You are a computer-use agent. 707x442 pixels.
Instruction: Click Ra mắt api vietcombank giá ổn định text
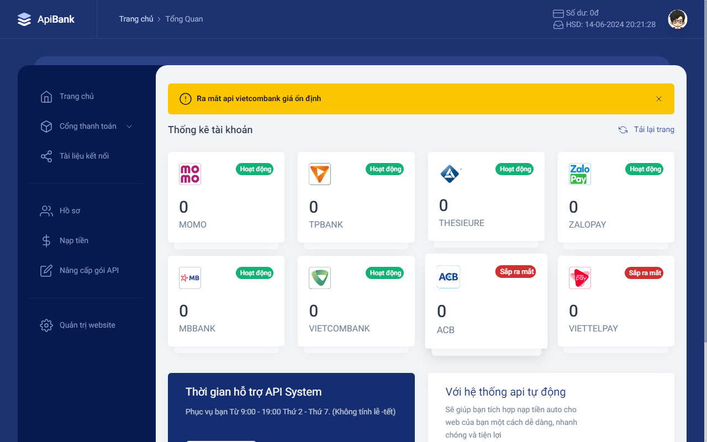(x=258, y=99)
